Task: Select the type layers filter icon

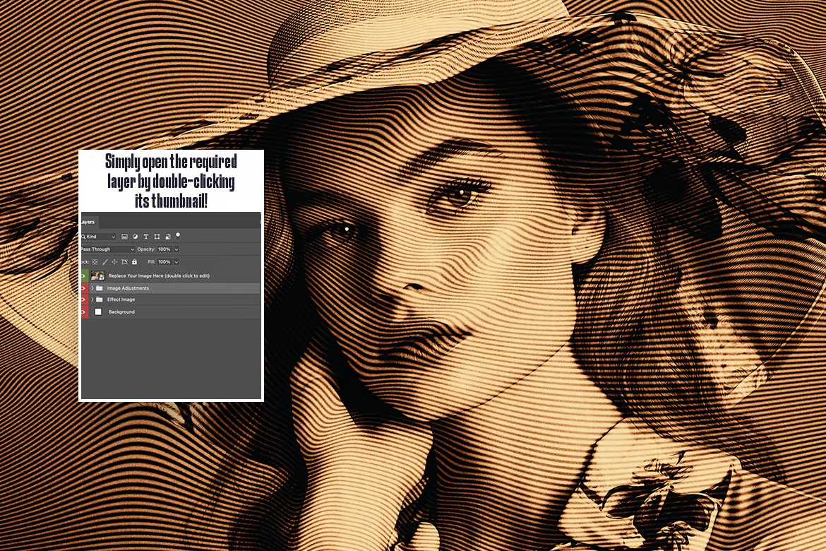Action: click(146, 236)
